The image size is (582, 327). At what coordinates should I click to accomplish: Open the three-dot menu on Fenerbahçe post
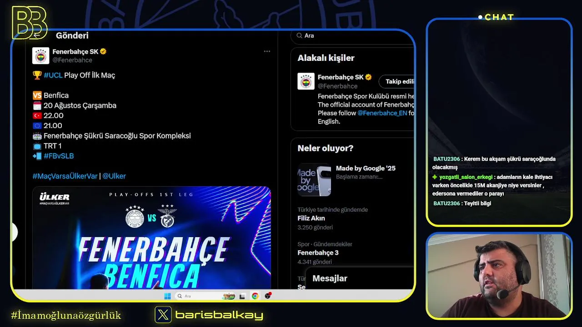pos(267,51)
